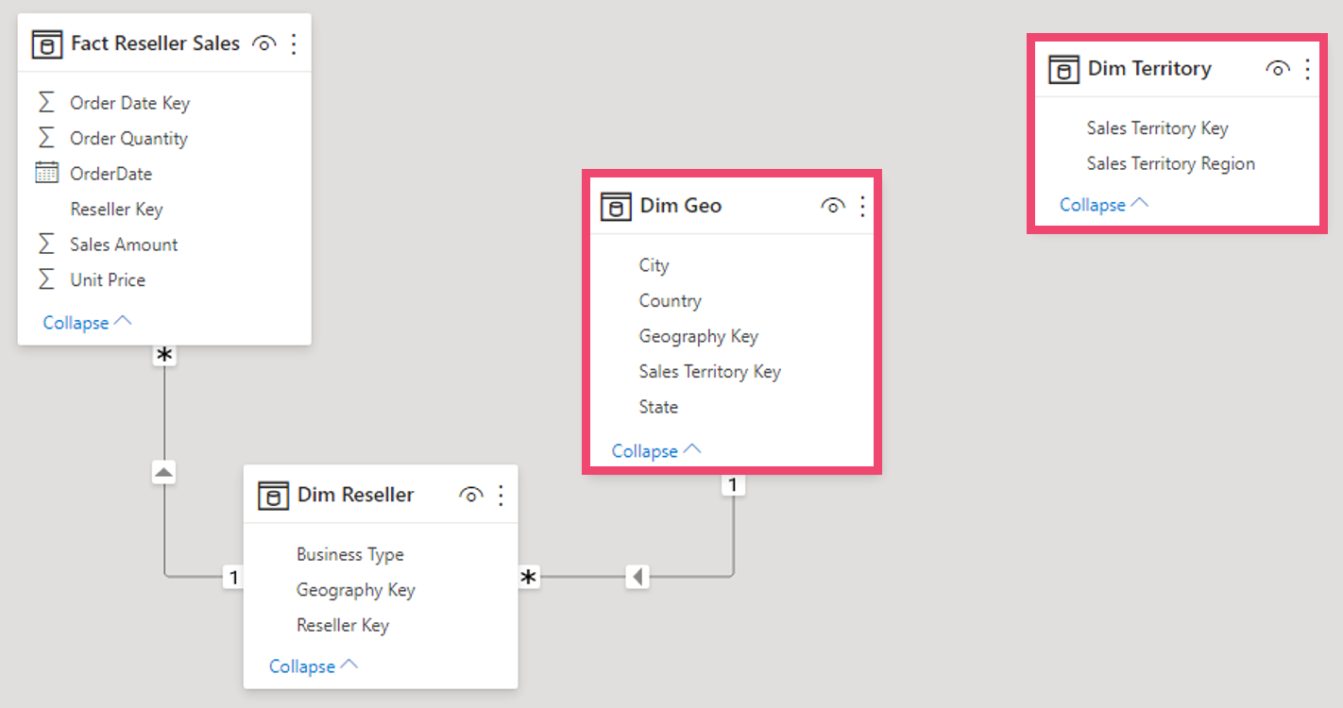Image resolution: width=1343 pixels, height=708 pixels.
Task: Click the summation icon beside Sales Amount
Action: tap(47, 244)
